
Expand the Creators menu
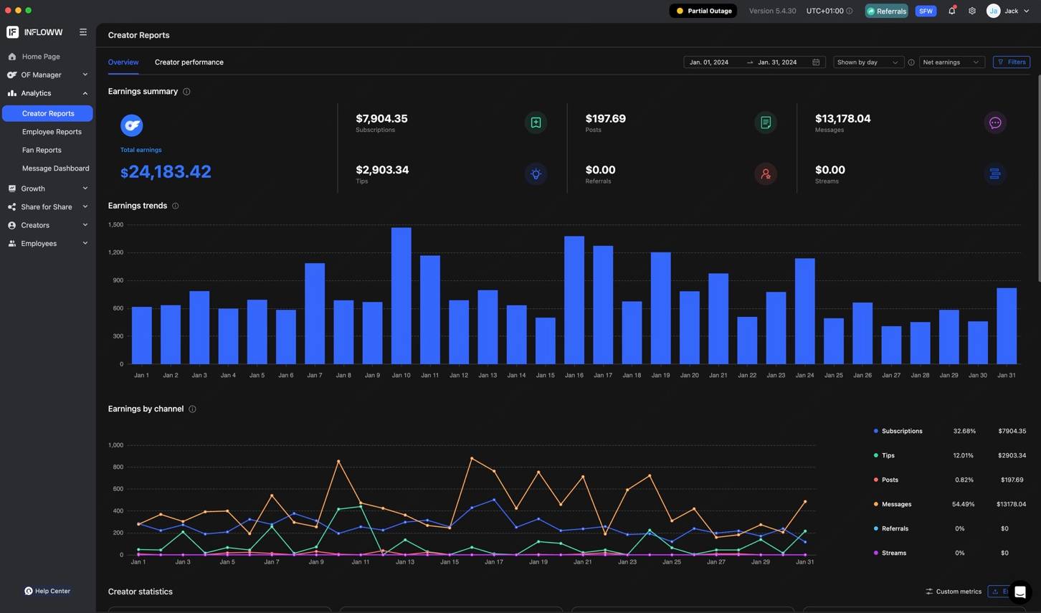click(47, 225)
